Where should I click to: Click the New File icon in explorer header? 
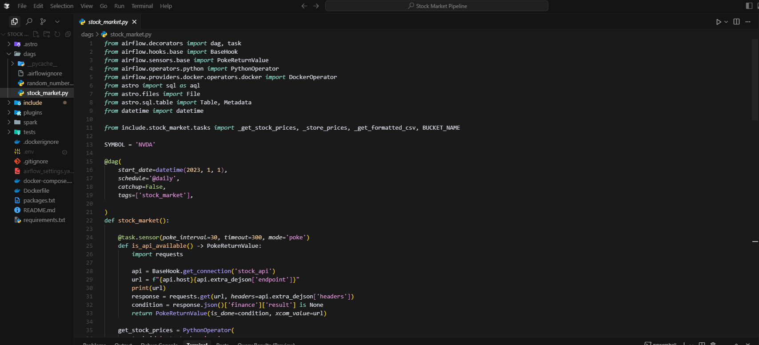[x=36, y=34]
